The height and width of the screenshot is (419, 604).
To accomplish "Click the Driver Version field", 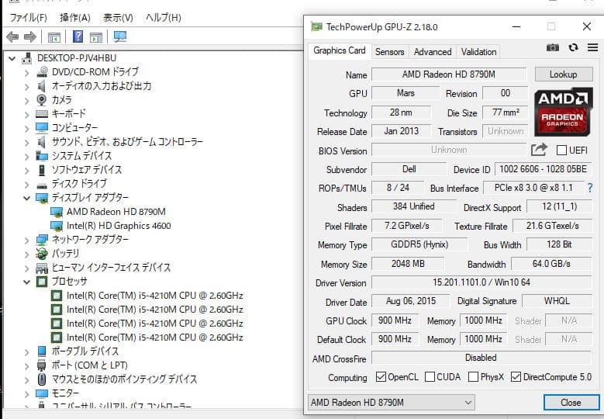I will click(481, 282).
